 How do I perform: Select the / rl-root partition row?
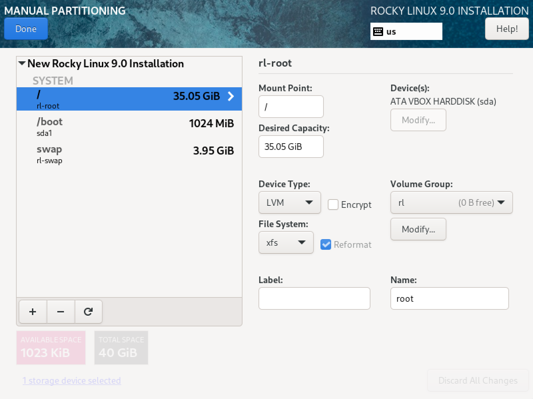click(x=129, y=99)
